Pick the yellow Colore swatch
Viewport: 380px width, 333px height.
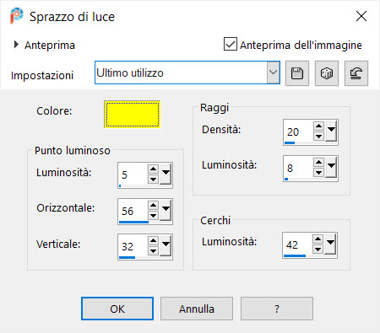133,115
